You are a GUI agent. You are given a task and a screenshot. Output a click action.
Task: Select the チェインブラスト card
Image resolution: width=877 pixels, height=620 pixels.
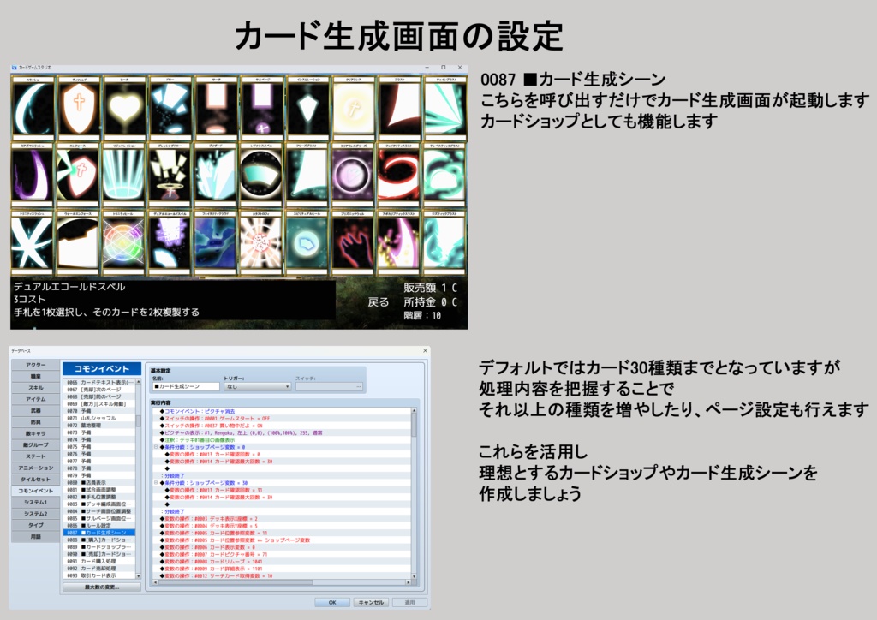click(x=445, y=104)
